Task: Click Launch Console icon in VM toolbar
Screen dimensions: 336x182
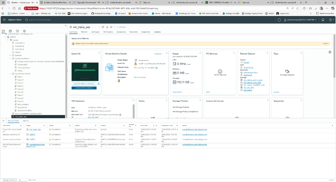Action: 103,27
